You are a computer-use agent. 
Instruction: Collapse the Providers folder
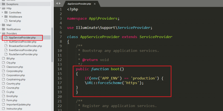tap(1, 33)
